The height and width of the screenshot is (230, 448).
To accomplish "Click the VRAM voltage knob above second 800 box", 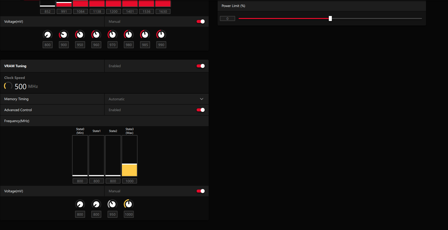I will (96, 204).
